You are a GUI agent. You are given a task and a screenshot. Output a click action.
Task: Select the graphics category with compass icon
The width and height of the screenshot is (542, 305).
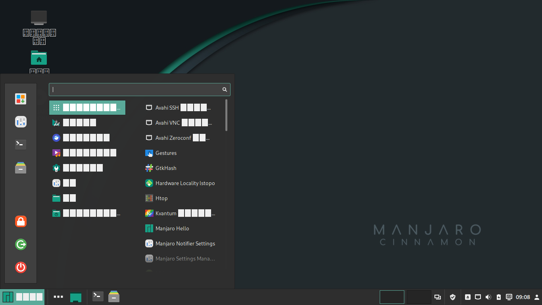(x=87, y=123)
